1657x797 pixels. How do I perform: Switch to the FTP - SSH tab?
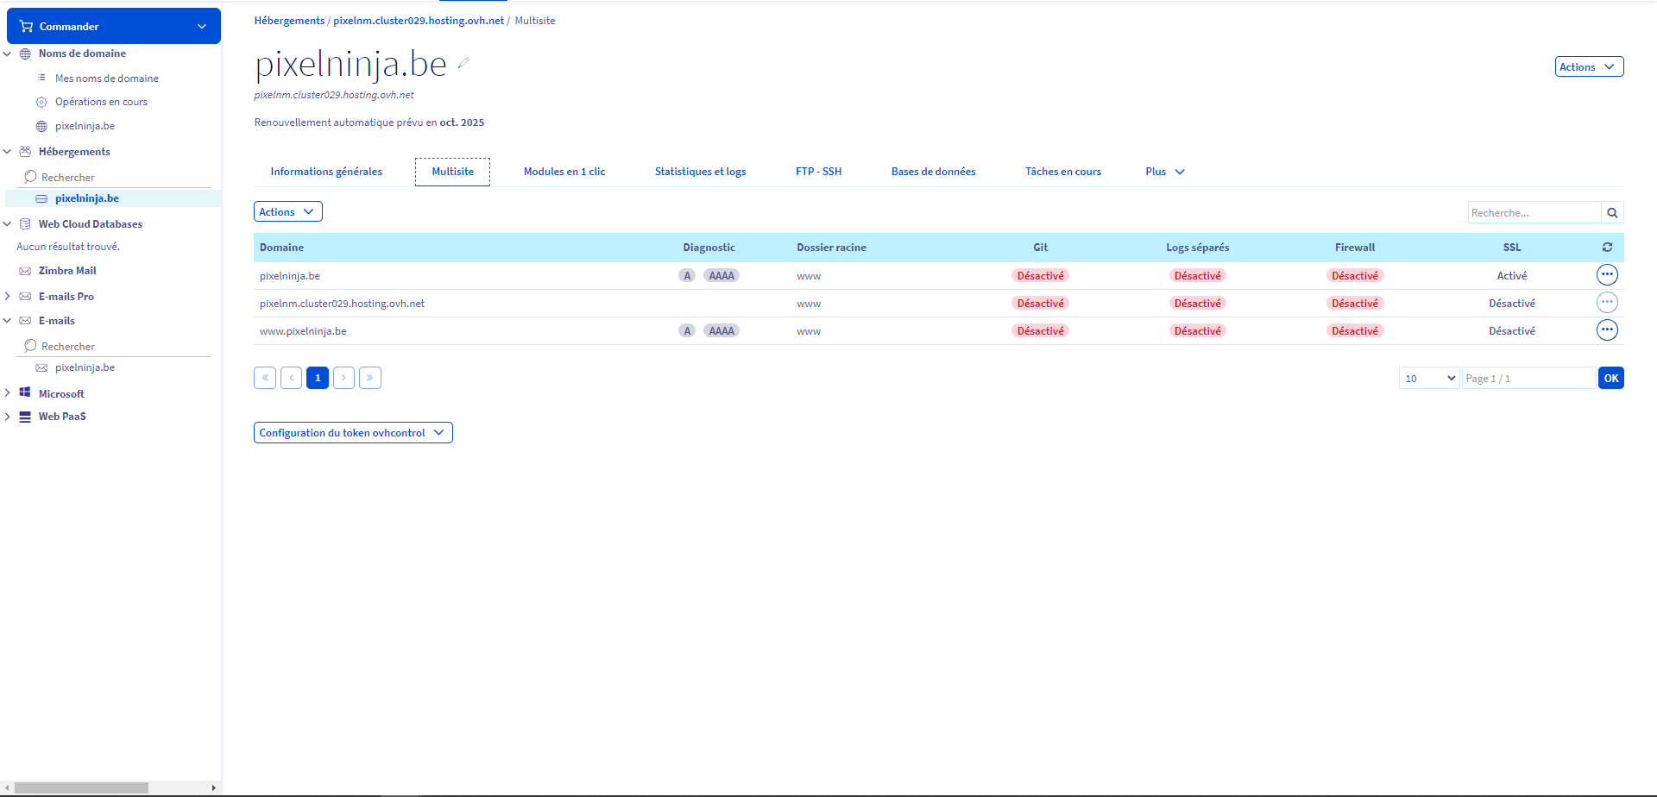tap(818, 172)
